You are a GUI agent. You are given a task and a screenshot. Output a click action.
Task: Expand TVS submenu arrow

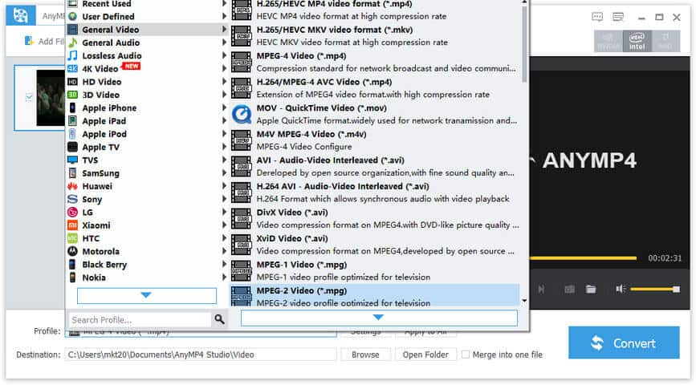point(224,160)
